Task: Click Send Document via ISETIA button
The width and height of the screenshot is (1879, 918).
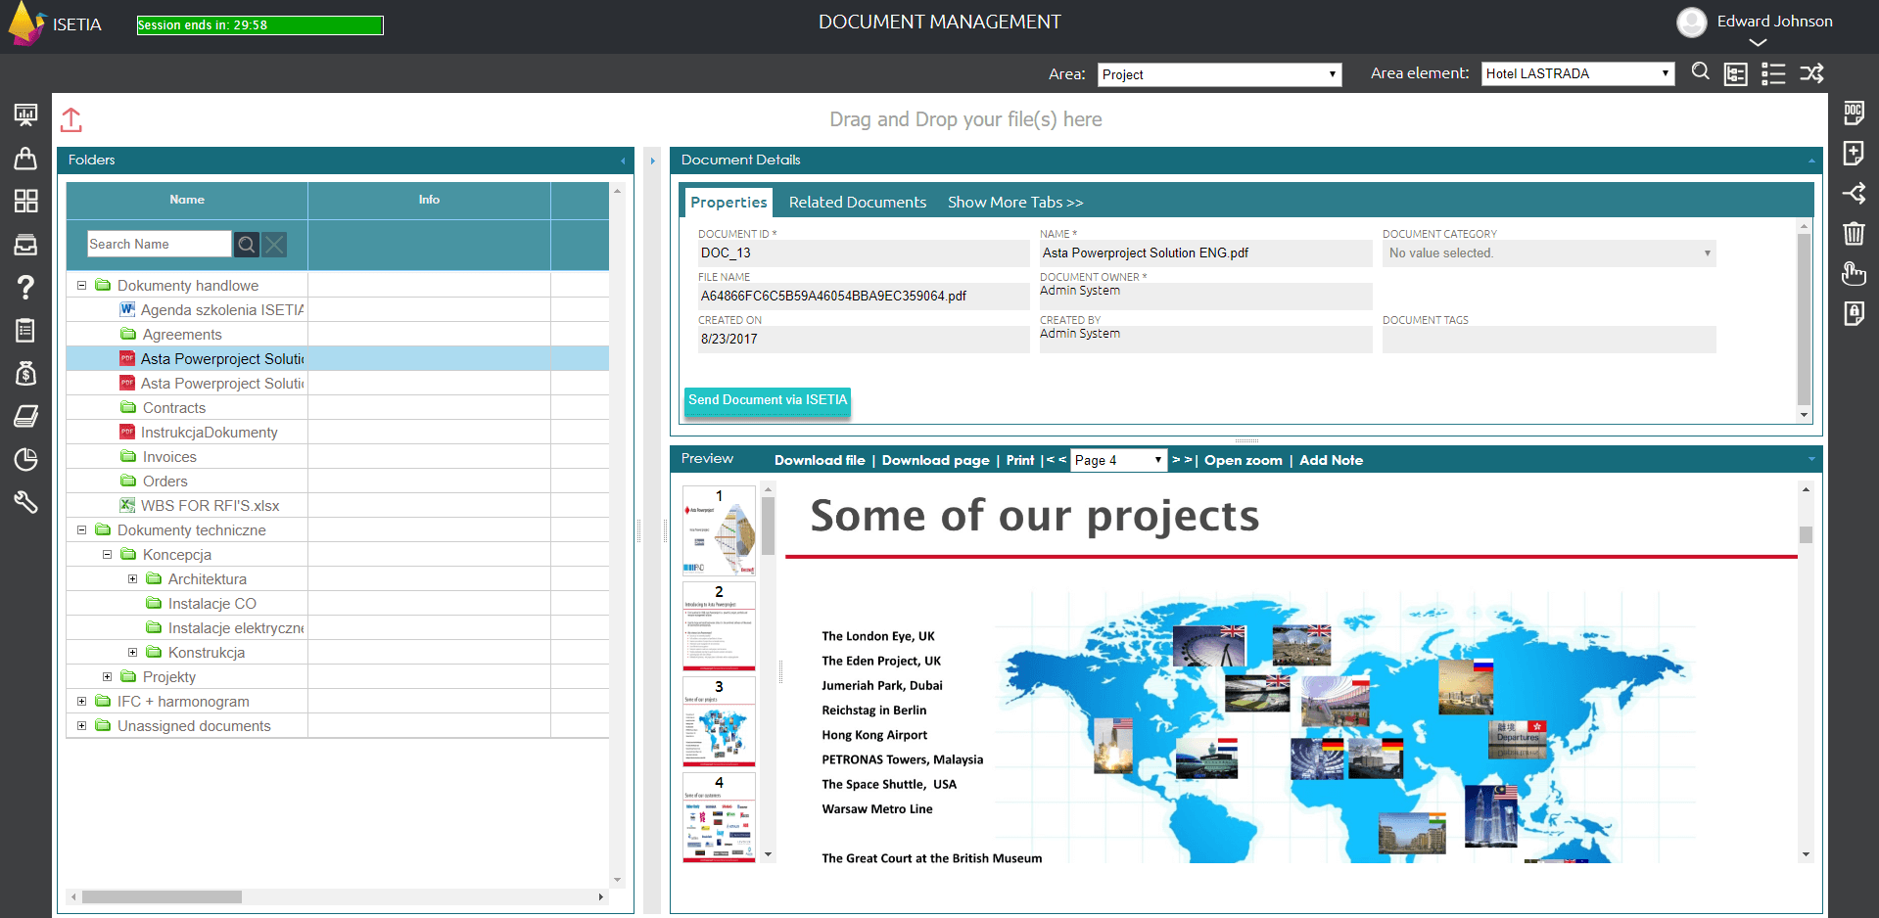Action: point(768,400)
